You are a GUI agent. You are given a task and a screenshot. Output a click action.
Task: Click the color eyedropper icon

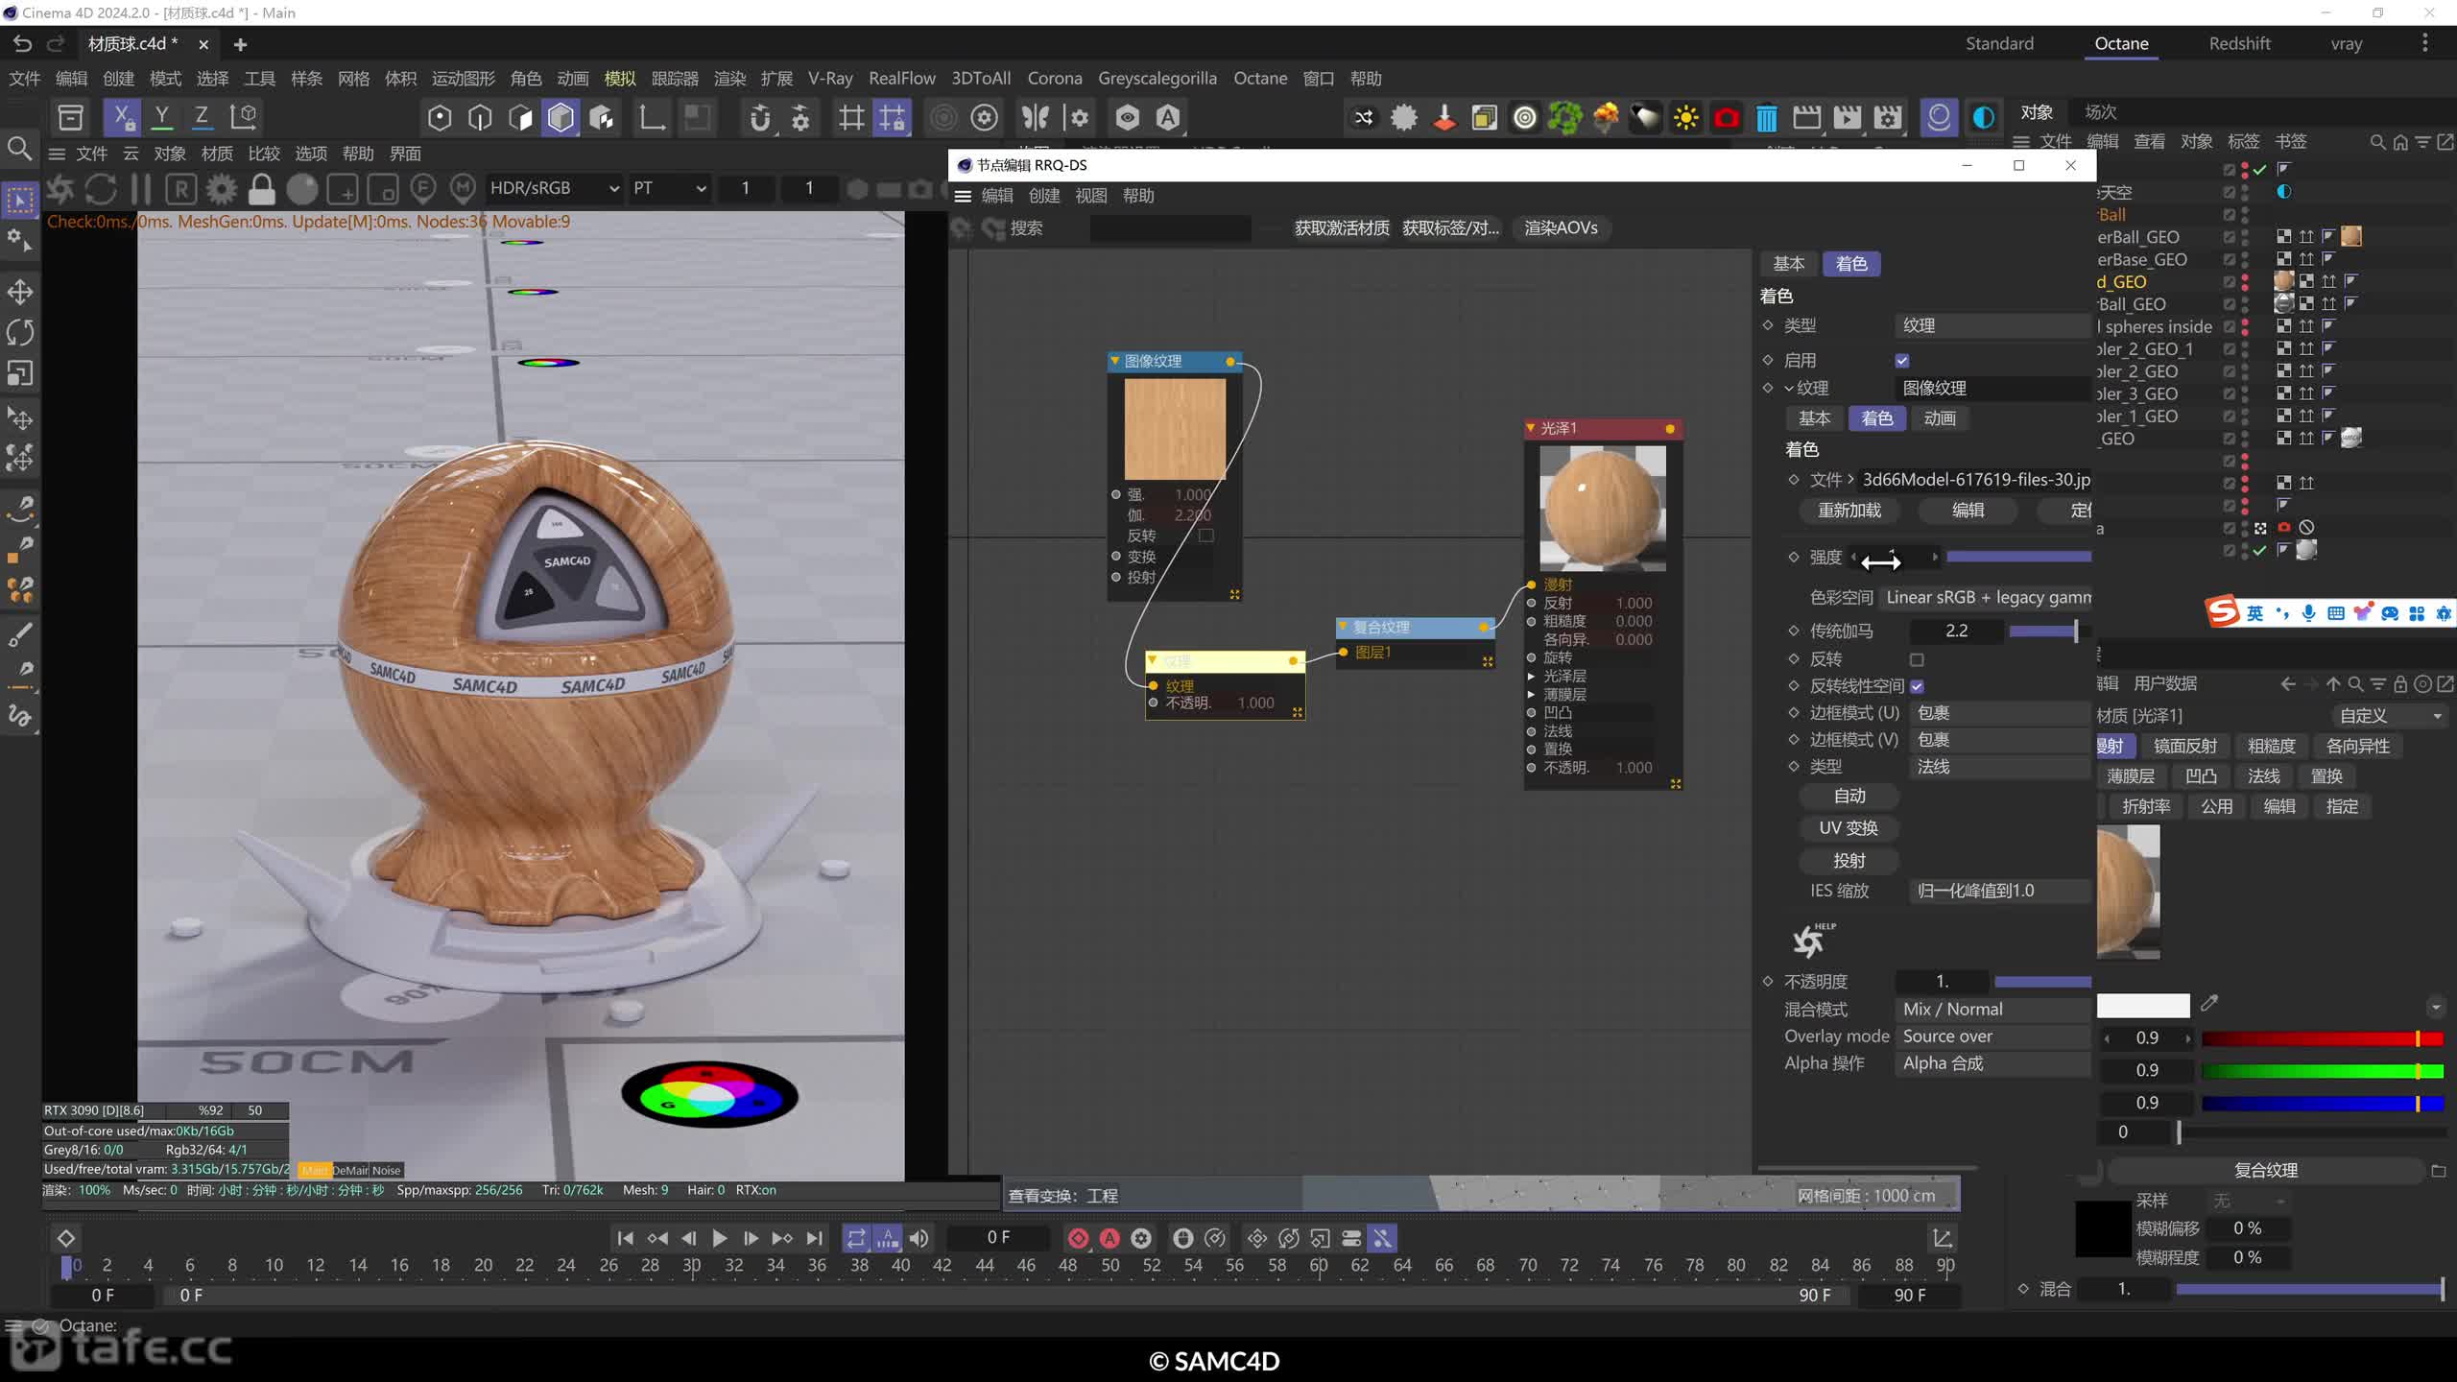2209,1004
